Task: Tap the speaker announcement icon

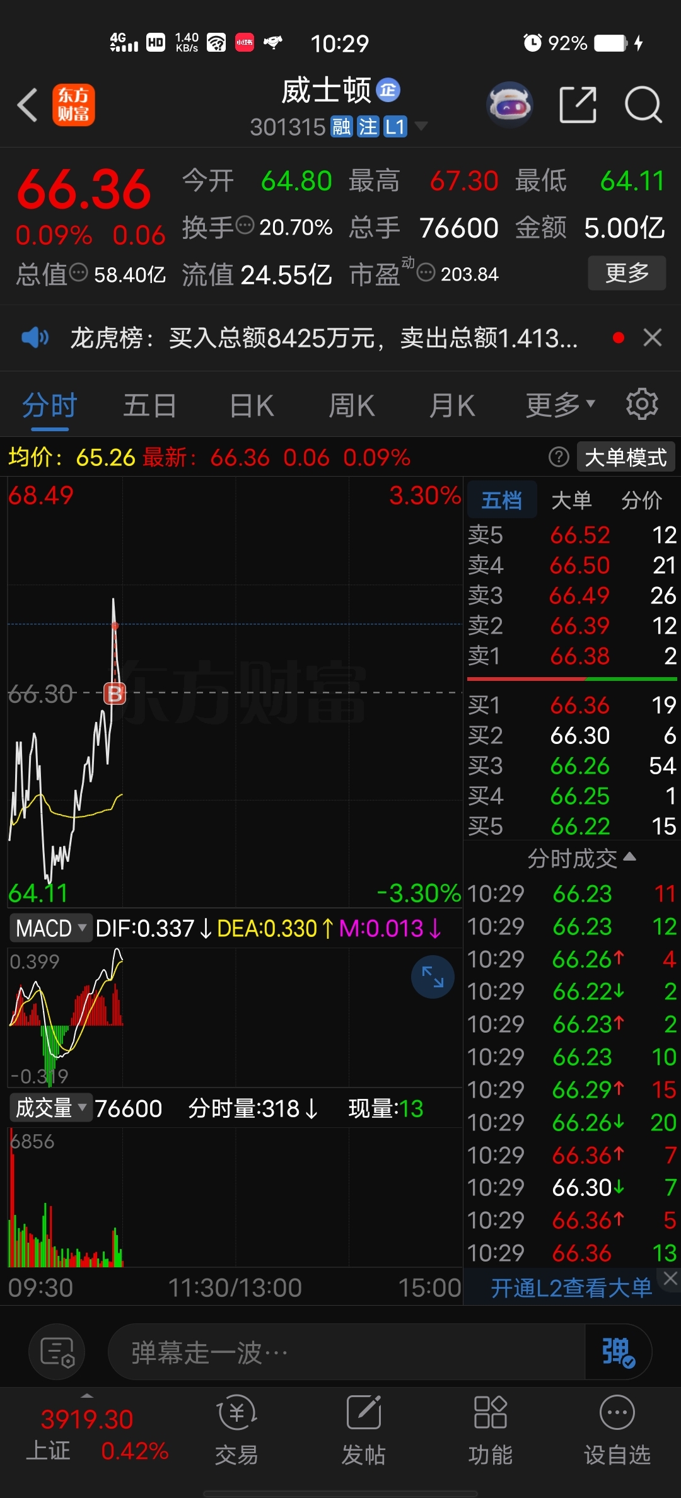Action: (x=35, y=338)
